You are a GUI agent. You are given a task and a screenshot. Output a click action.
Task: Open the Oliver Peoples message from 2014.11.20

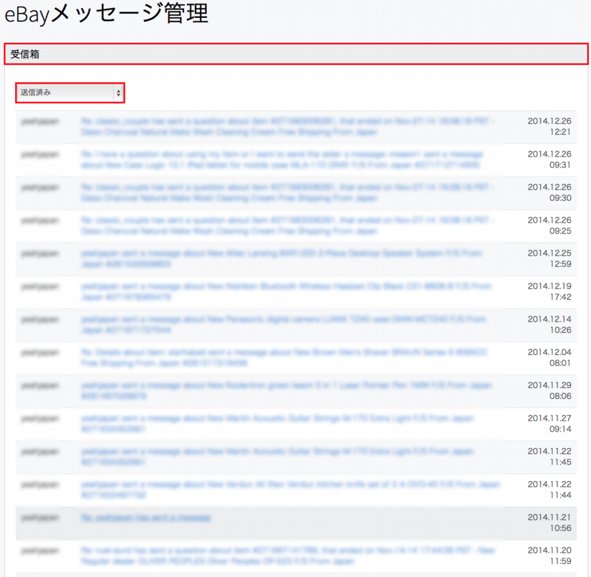click(287, 555)
